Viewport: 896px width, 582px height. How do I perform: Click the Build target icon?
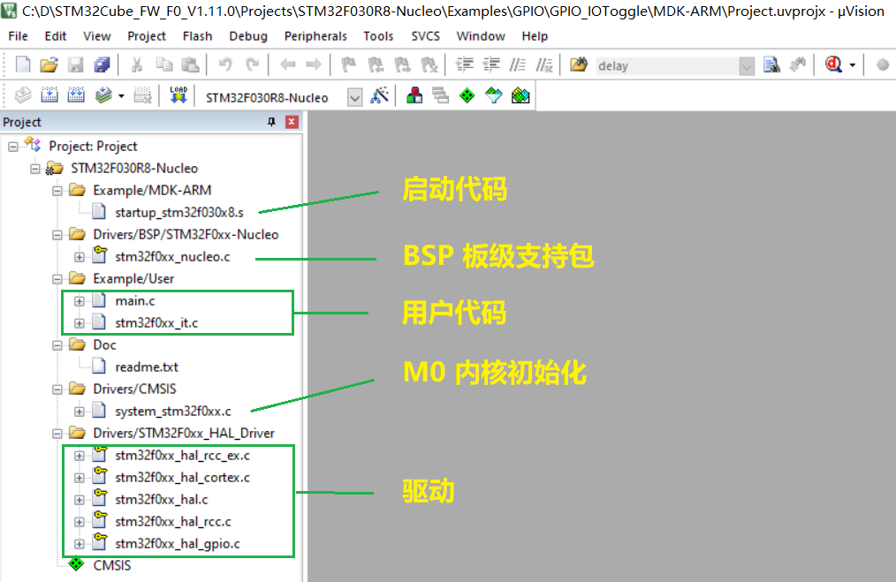(x=49, y=95)
